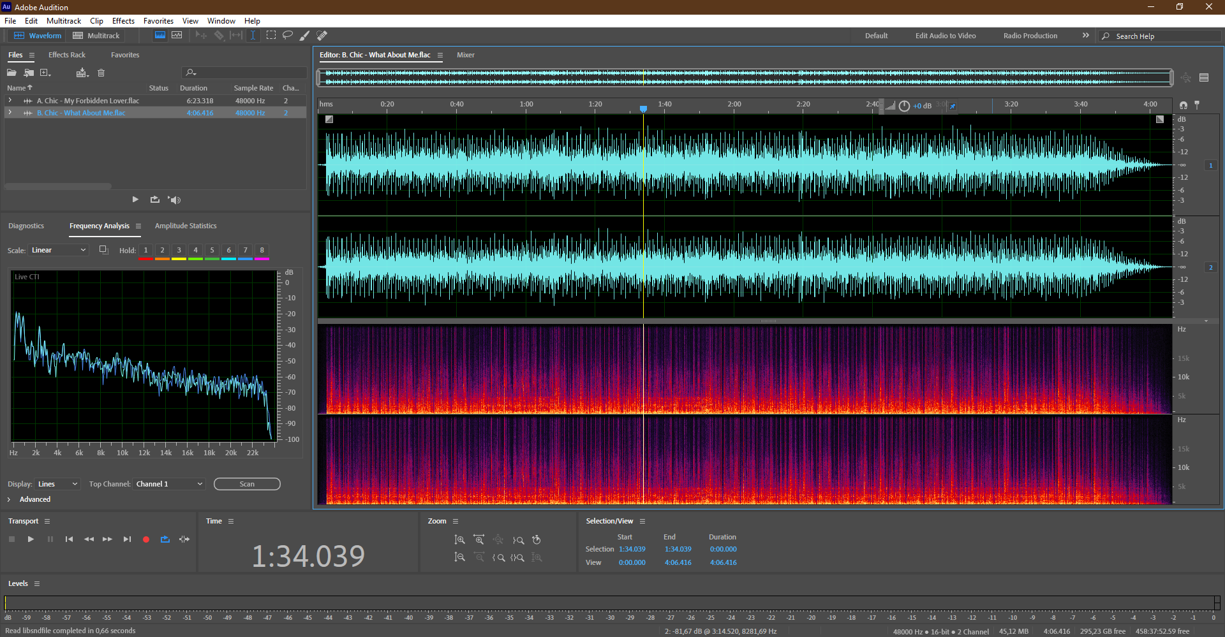Open the Files panel menu icon
The image size is (1225, 637).
(32, 55)
